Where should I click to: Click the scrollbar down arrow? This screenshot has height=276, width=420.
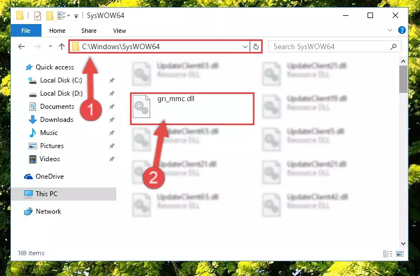(403, 243)
